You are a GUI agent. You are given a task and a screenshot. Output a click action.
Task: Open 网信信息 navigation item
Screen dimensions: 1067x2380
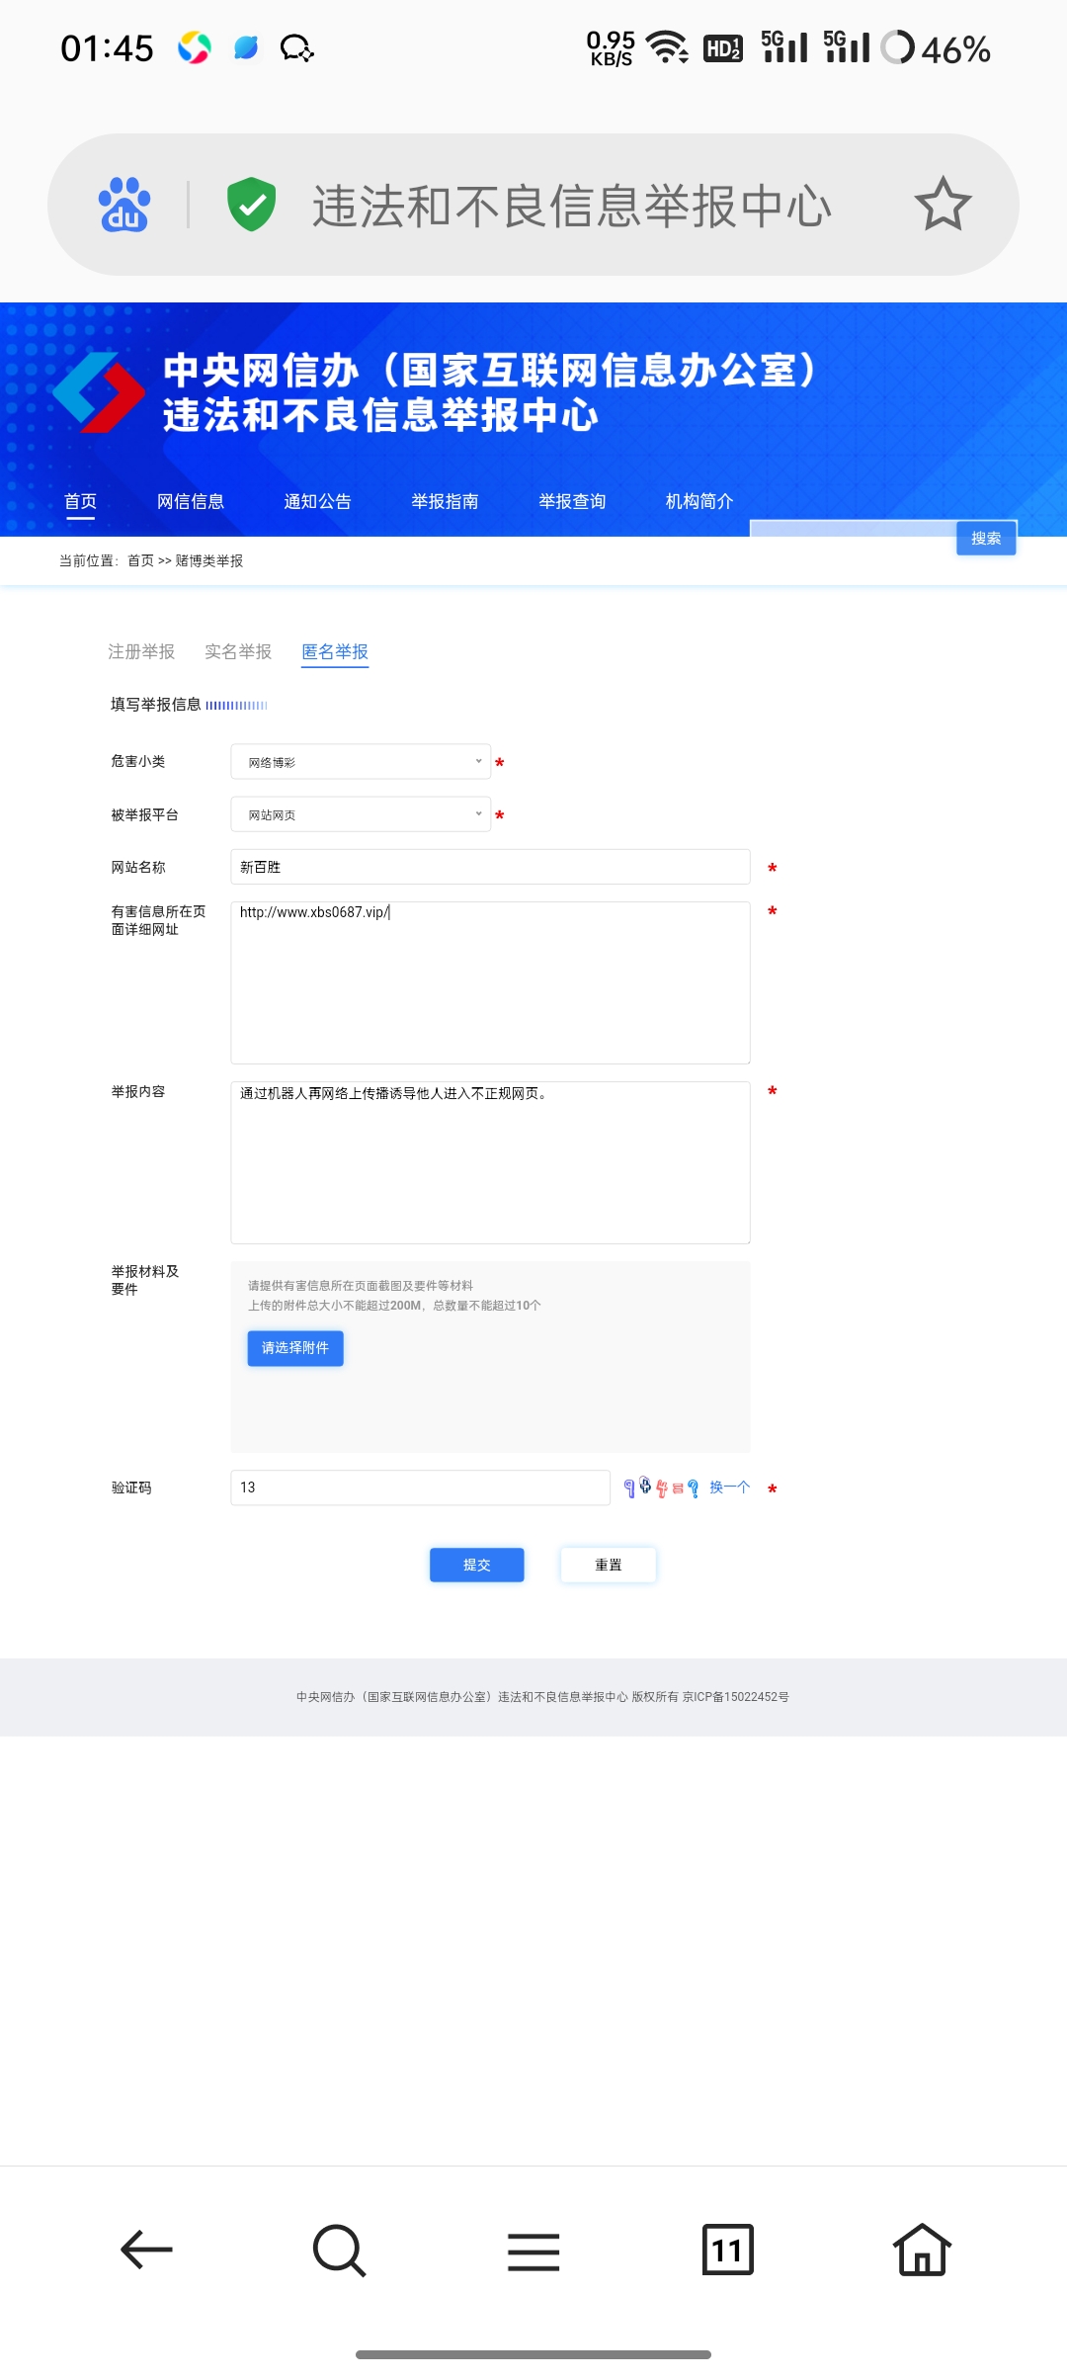tap(191, 501)
